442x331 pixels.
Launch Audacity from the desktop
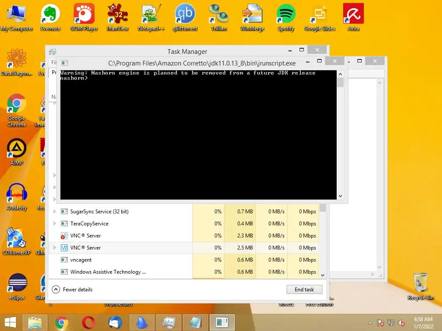point(17,197)
